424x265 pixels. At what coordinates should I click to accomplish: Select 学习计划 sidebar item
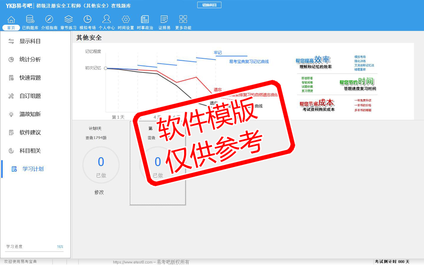tap(33, 169)
